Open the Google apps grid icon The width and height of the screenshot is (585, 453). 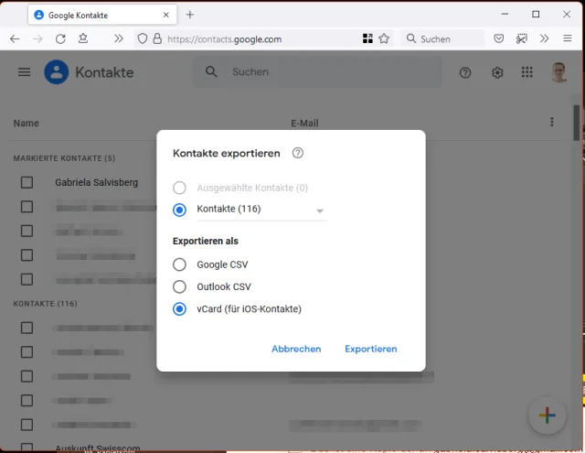click(x=527, y=72)
